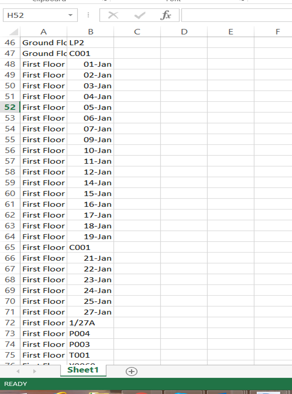Select cell containing T001
The image size is (292, 394).
pyautogui.click(x=90, y=355)
